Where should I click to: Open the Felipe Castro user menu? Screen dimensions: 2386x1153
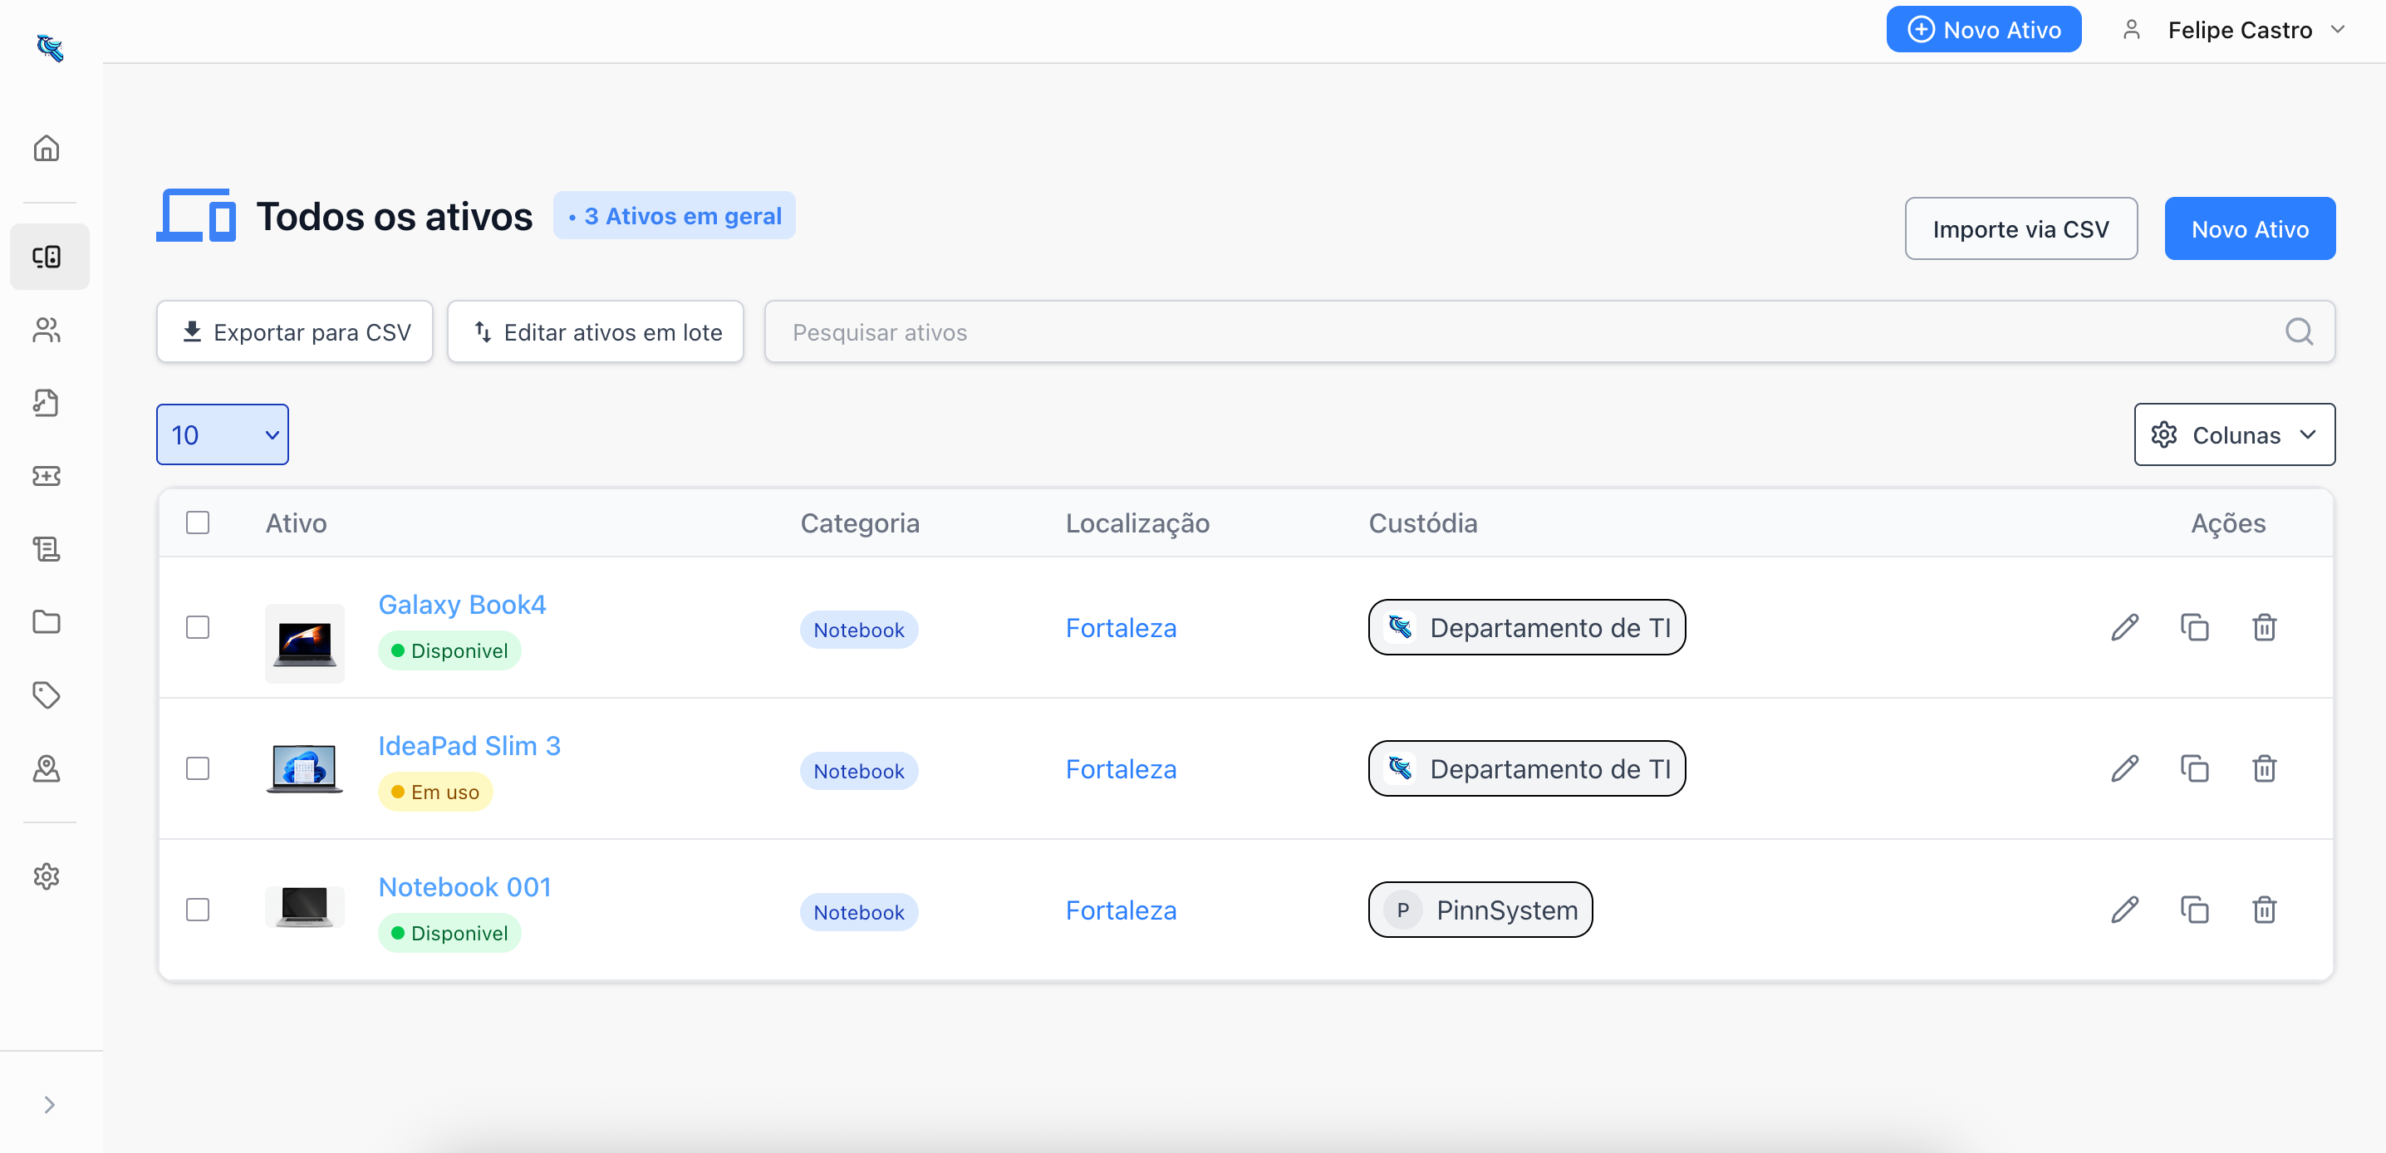coord(2239,31)
